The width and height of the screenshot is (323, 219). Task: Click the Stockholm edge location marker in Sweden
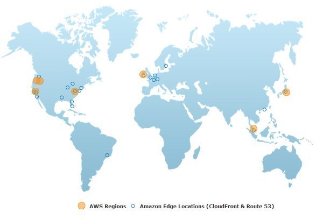click(x=166, y=66)
